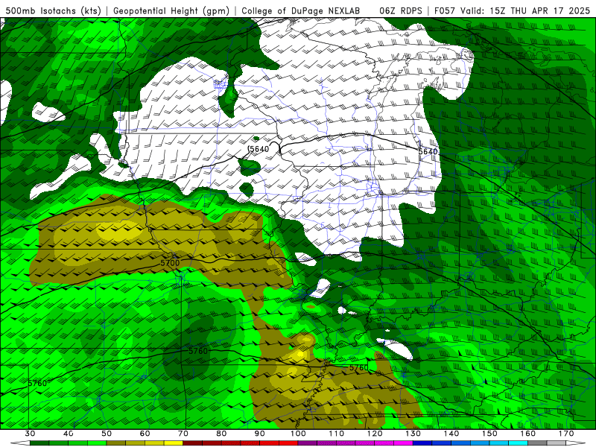
Task: Click the 60 tick label on the color scale
Action: (x=145, y=434)
